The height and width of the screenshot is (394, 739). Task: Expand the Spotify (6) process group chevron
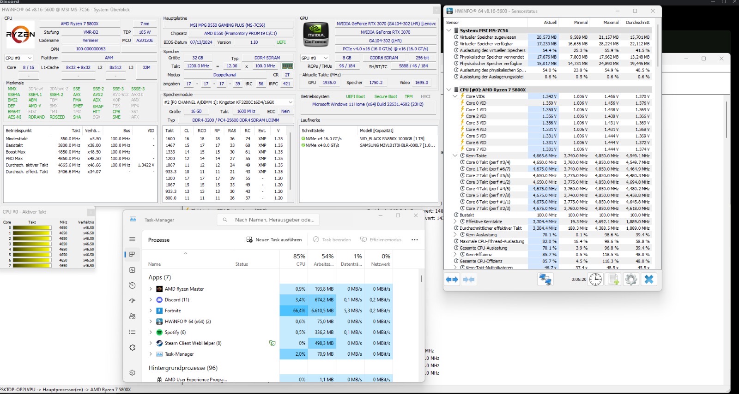(151, 332)
